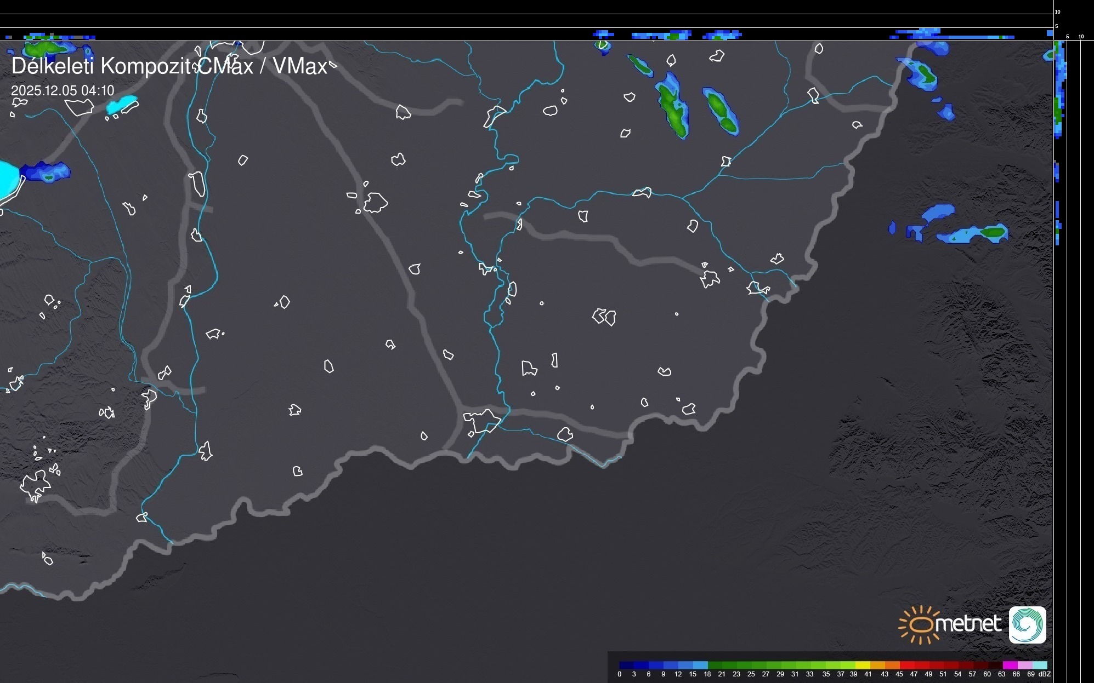Click the metnet sun logo
Image resolution: width=1094 pixels, height=683 pixels.
coord(921,624)
